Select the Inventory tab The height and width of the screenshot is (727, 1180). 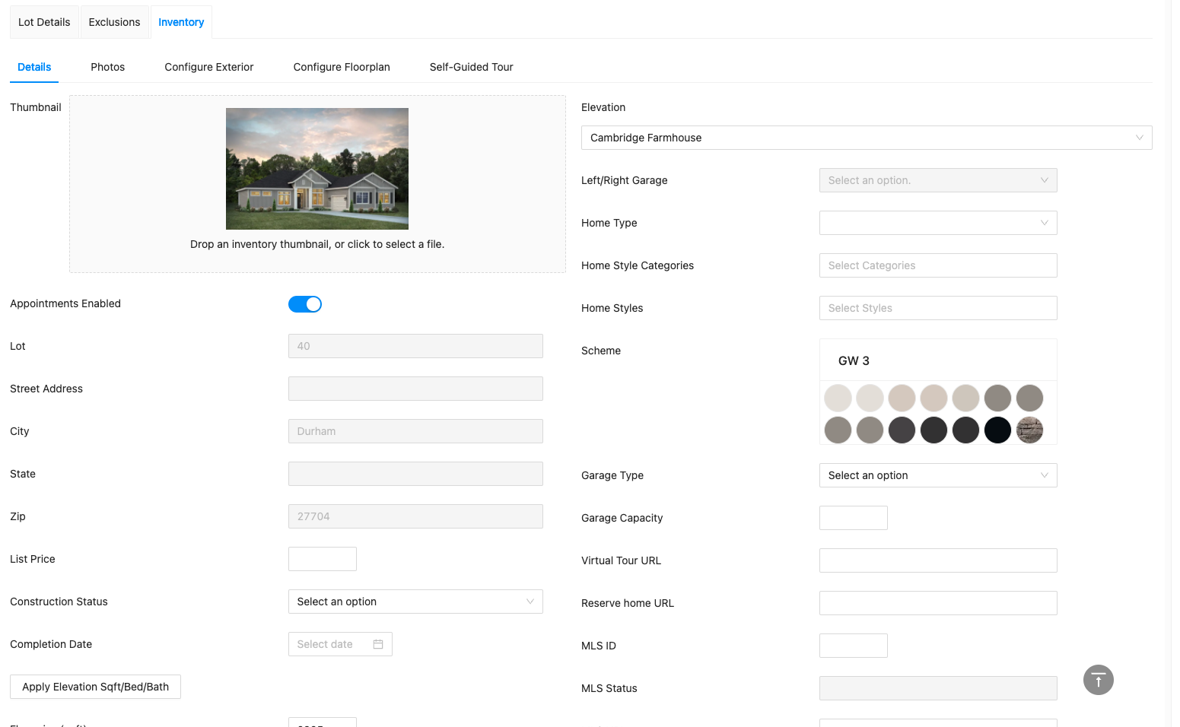point(181,22)
